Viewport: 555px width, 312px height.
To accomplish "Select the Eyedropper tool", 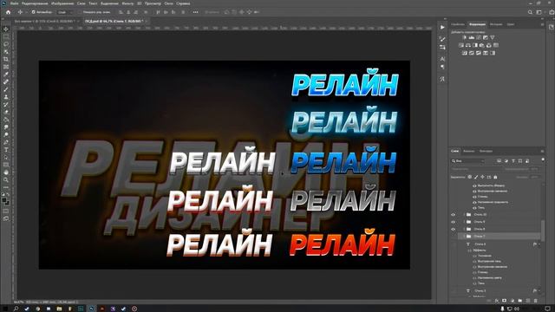I will [x=6, y=74].
